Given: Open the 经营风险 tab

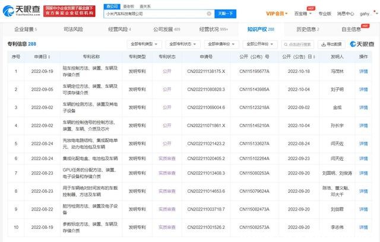Looking at the screenshot, I should point(119,29).
